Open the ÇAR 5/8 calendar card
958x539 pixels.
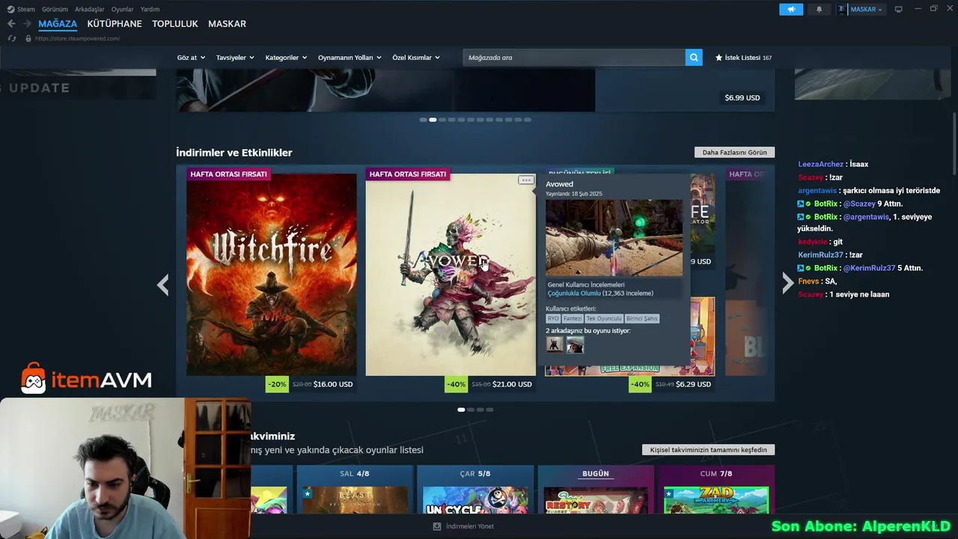tap(475, 490)
